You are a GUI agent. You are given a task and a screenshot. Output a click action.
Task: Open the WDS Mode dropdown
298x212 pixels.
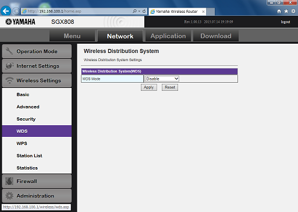[x=162, y=79]
